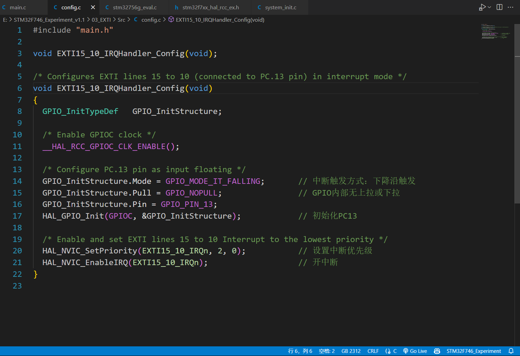The image size is (520, 356).
Task: Click __HAL_RCC_GPIOC_CLK_ENABLE macro call
Action: tap(104, 147)
